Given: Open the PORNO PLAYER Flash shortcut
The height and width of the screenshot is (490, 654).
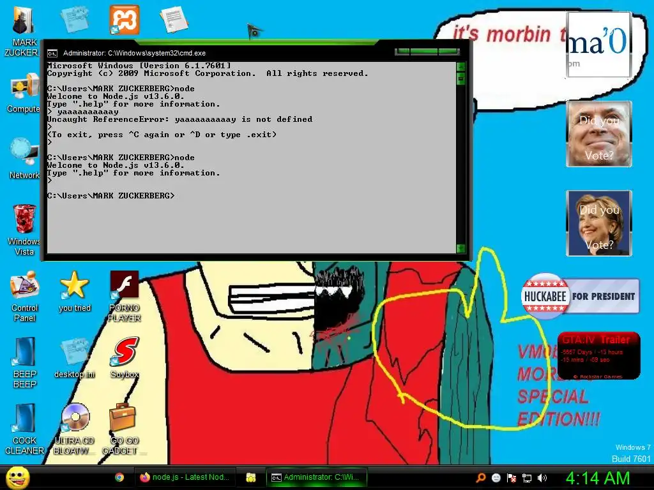Looking at the screenshot, I should pyautogui.click(x=125, y=296).
